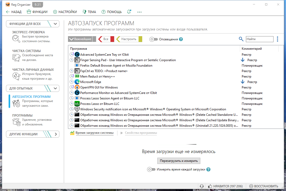This screenshot has width=286, height=191.
Task: Select the Delete Cached Standalone U... row
Action: [176, 115]
